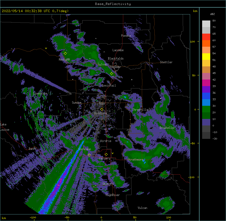Select the ThreeHills label
226x221 pixels.
(x=140, y=110)
